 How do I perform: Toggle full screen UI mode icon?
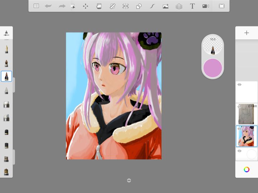[222, 6]
